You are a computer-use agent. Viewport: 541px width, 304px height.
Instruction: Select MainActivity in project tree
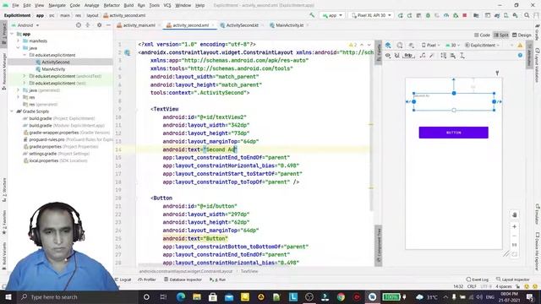click(x=53, y=69)
